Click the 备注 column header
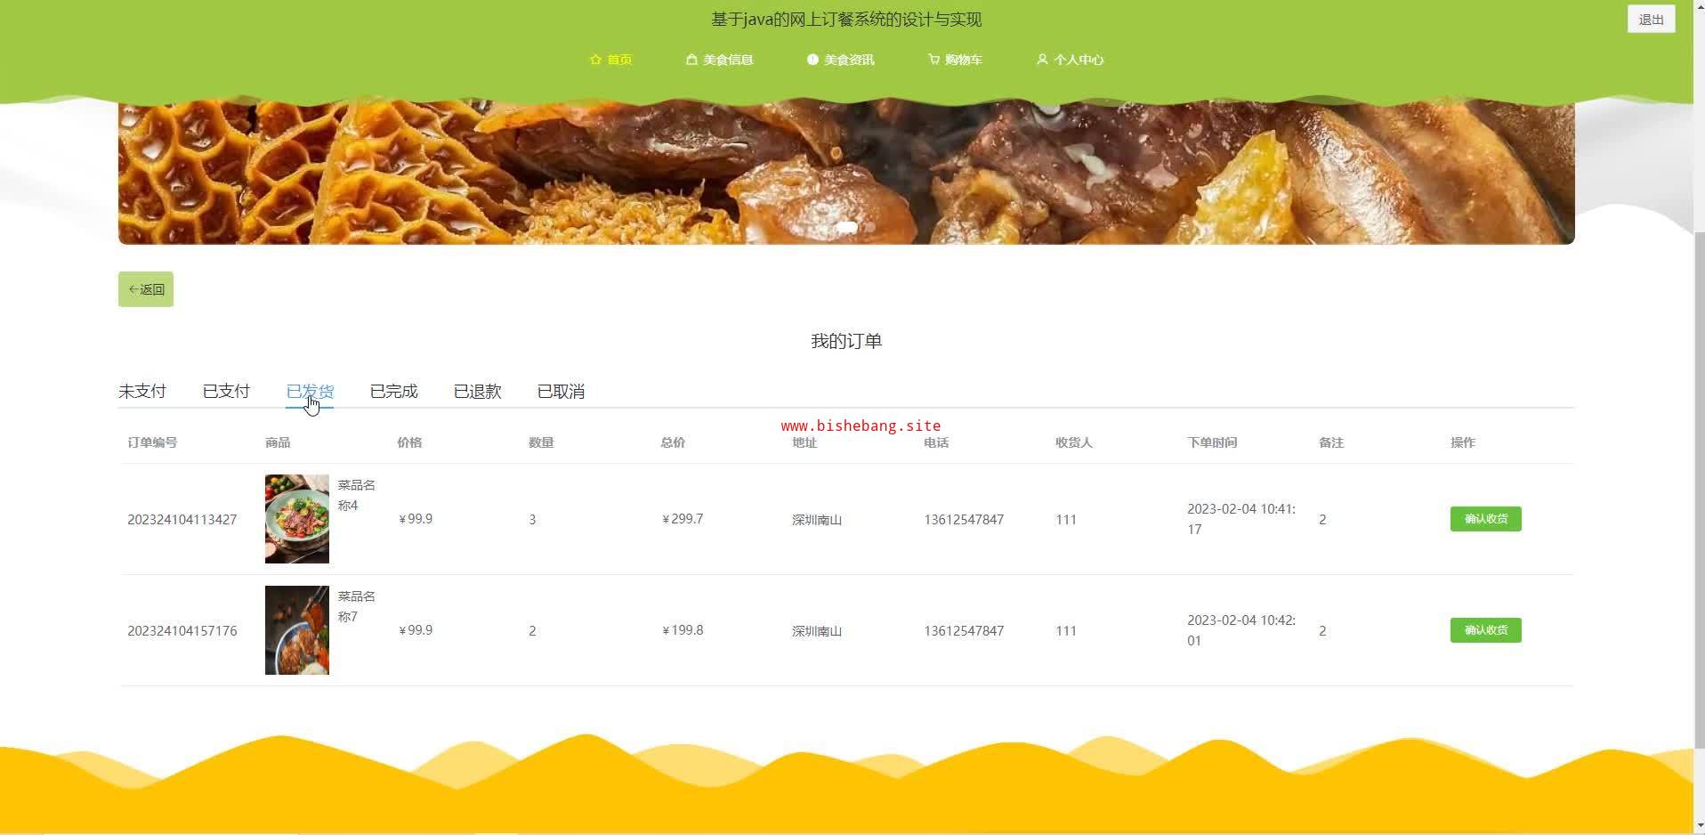The image size is (1705, 835). coord(1331,442)
